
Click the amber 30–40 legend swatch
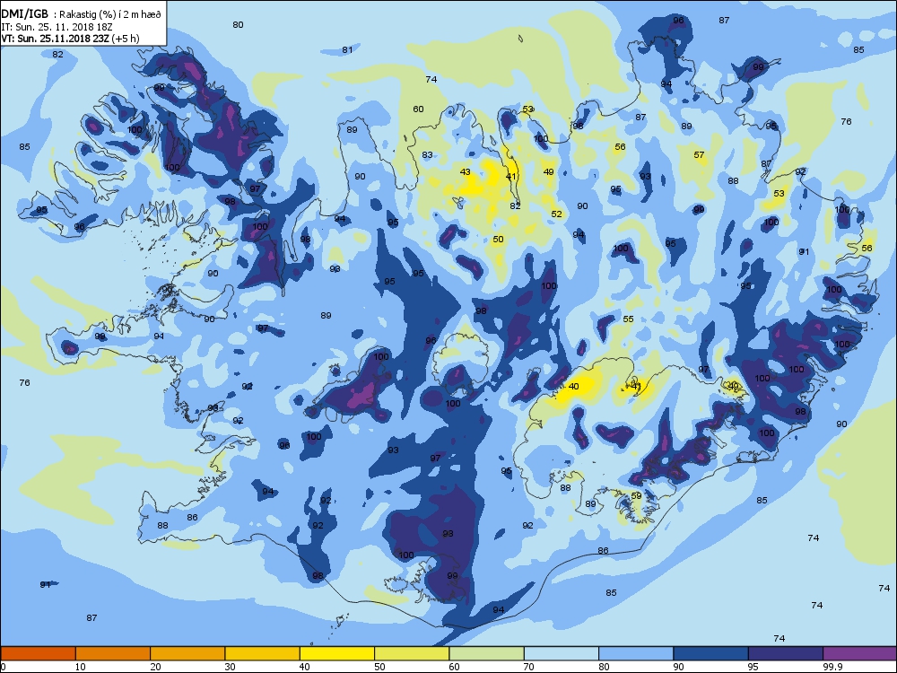[x=263, y=653]
